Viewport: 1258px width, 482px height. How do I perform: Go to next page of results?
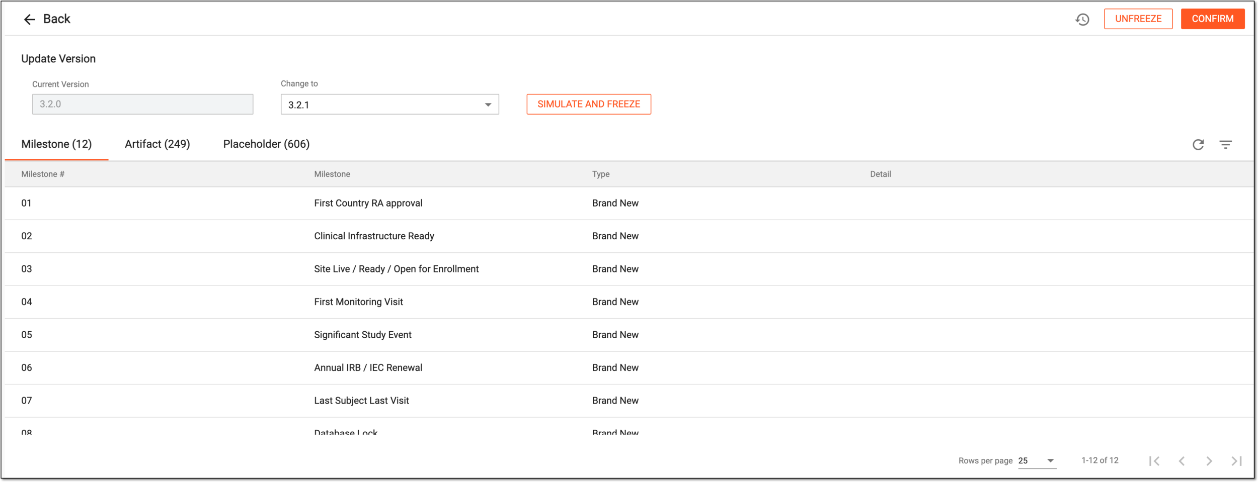pyautogui.click(x=1209, y=461)
